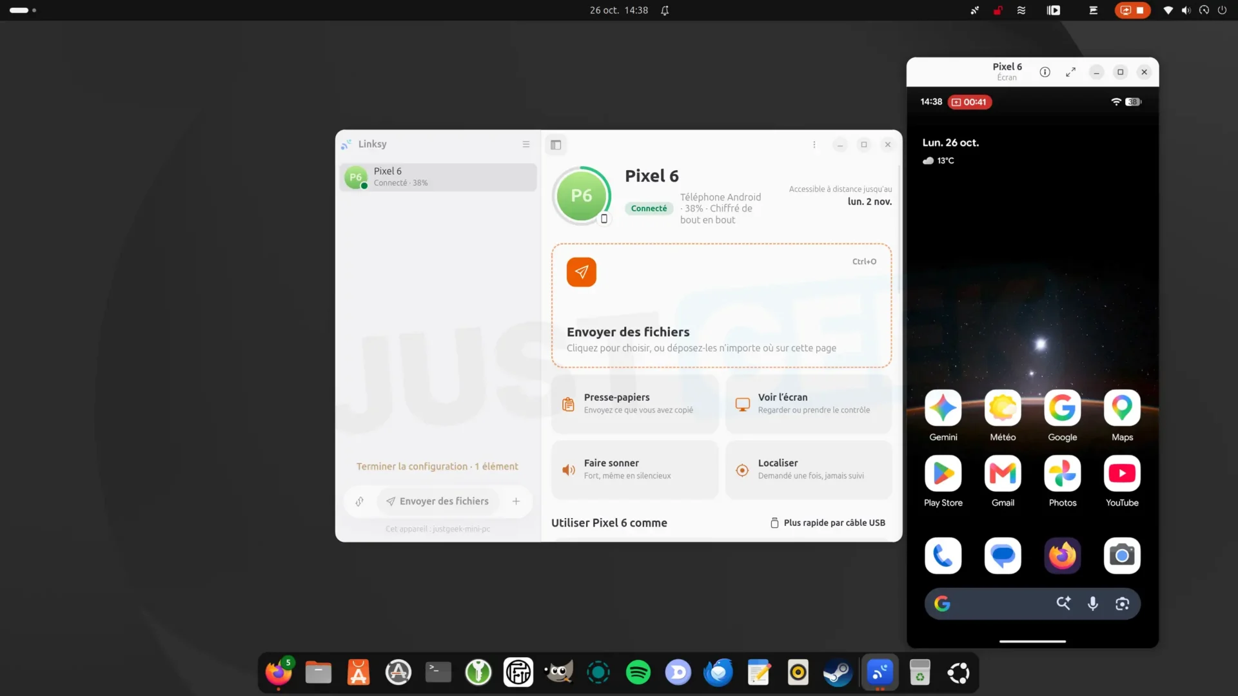
Task: Select Pixel 6 device in the sidebar list
Action: 438,177
